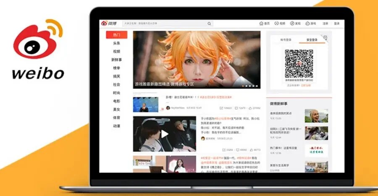Viewport: 378px width, 196px height.
Task: Click the orange register link below QR code
Action: coord(306,85)
